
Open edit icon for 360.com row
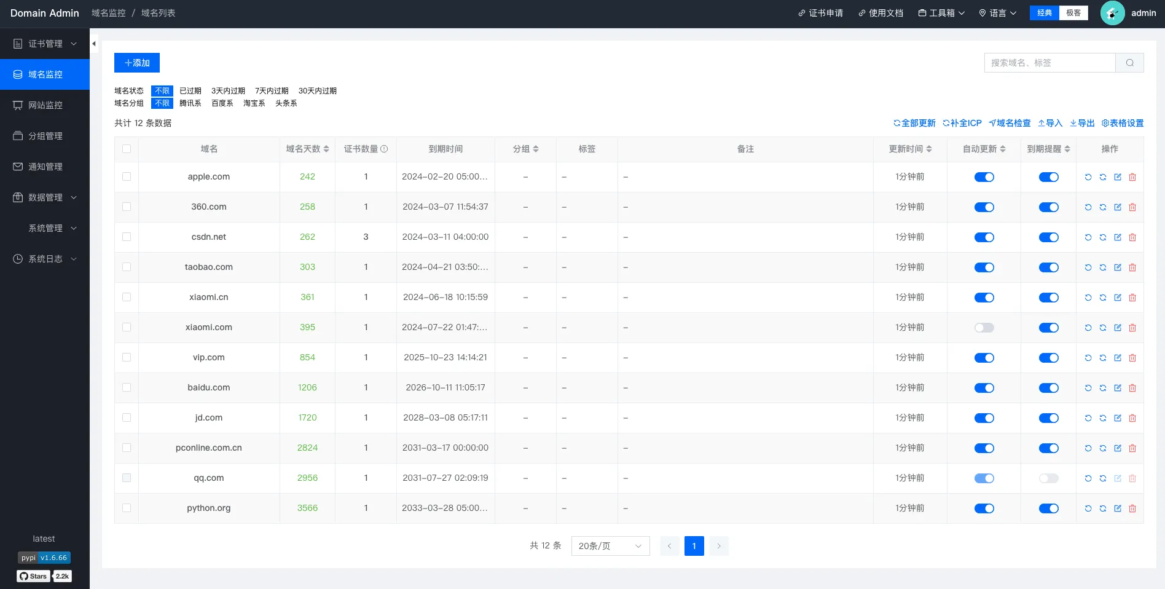pyautogui.click(x=1118, y=207)
